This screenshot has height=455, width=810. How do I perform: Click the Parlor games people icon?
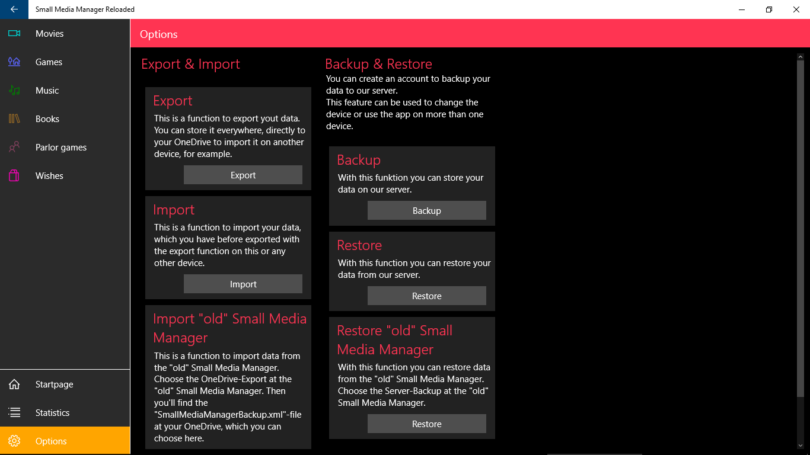click(x=14, y=147)
